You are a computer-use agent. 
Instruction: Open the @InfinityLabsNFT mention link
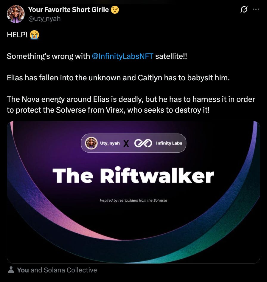click(122, 56)
